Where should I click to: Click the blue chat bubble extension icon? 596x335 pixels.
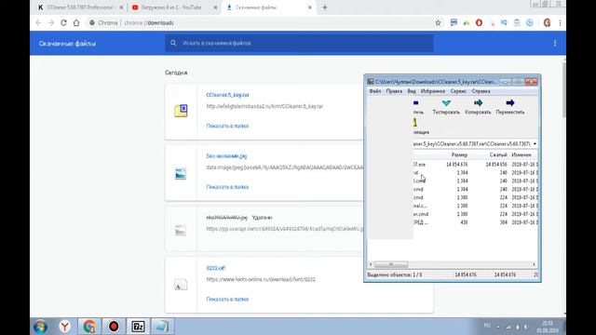[x=454, y=22]
